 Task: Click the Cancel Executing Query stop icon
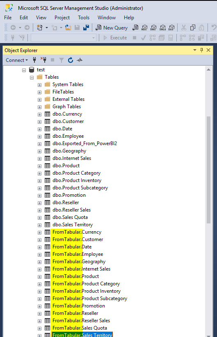135,38
